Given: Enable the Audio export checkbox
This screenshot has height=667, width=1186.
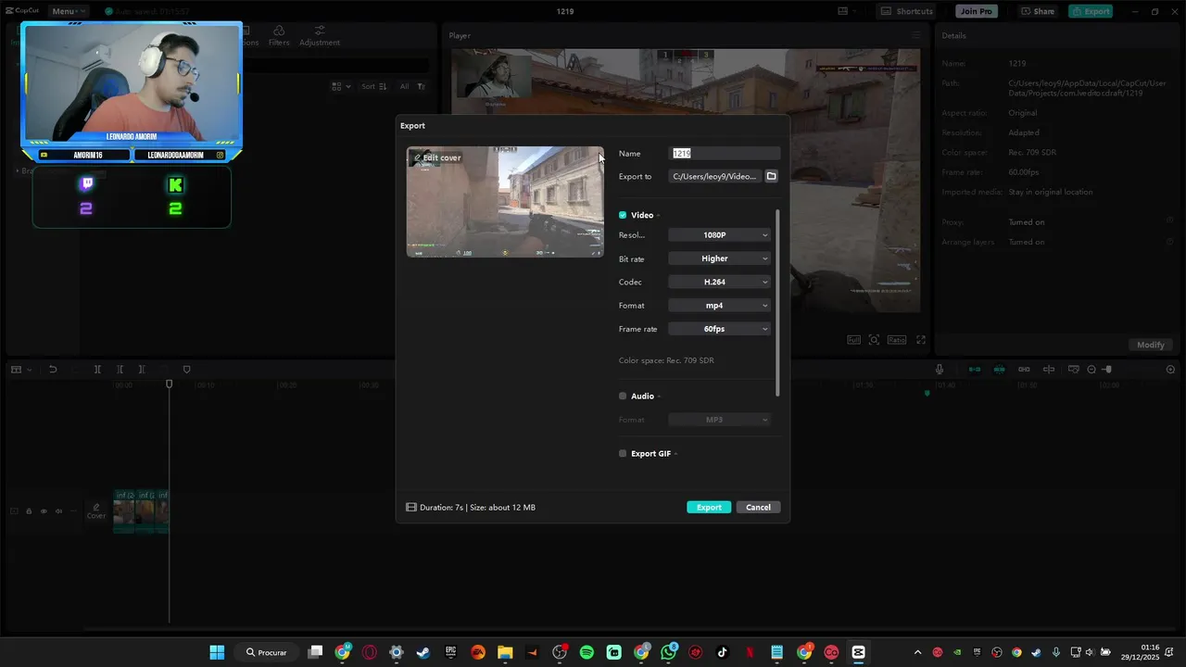Looking at the screenshot, I should [x=623, y=396].
